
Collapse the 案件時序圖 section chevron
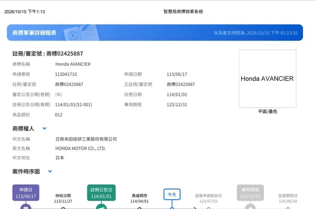(x=50, y=171)
